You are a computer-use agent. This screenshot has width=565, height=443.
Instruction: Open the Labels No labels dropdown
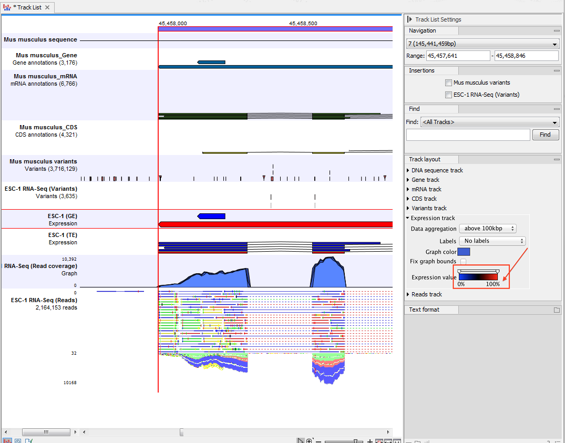pos(492,241)
